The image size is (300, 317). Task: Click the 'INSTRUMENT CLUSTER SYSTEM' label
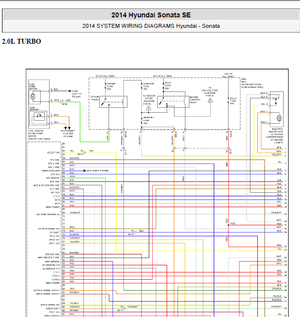pos(68,134)
